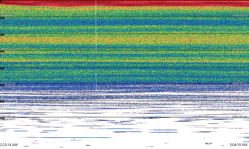The image size is (249, 149).
Task: Select the right-edge 800.00 m range label
Action: tap(240, 15)
